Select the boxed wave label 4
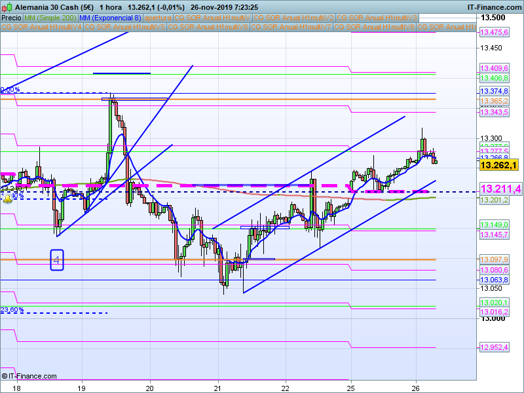 [x=57, y=260]
